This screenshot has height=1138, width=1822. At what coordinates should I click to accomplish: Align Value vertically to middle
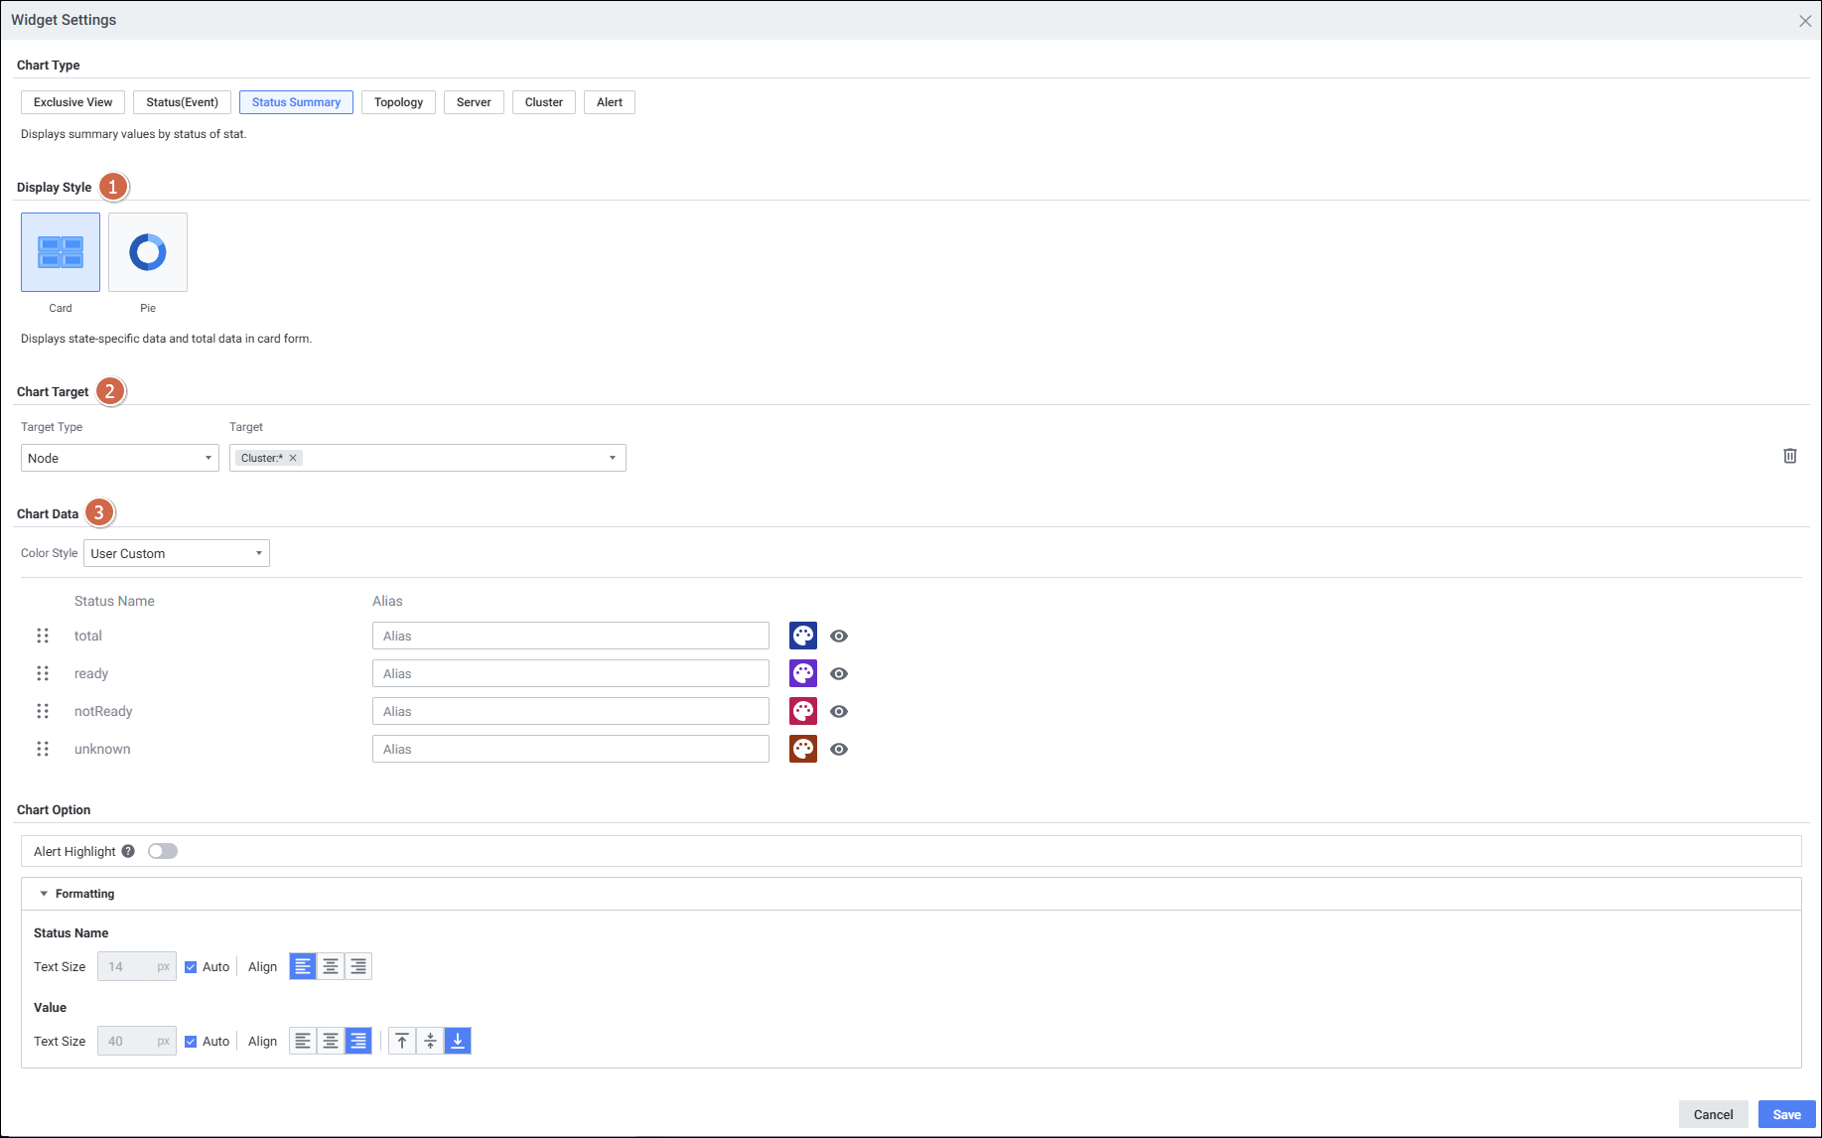pos(430,1041)
